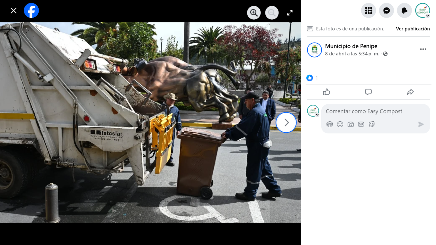The width and height of the screenshot is (436, 245).
Task: Zoom in on the photo
Action: coord(254,13)
